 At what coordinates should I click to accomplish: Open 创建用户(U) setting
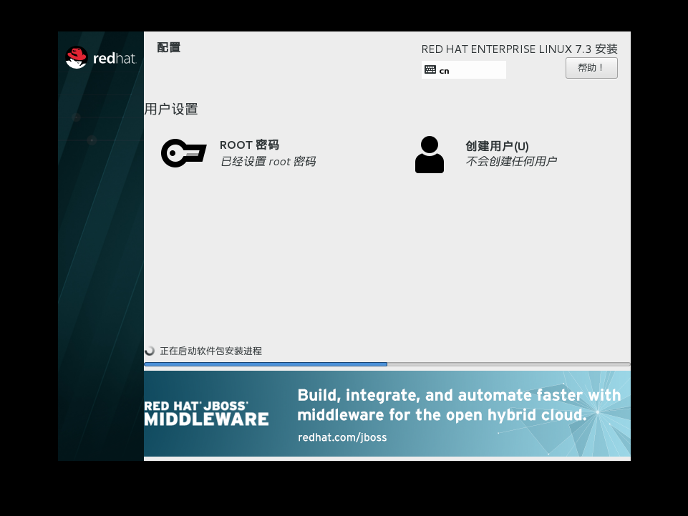coord(486,155)
